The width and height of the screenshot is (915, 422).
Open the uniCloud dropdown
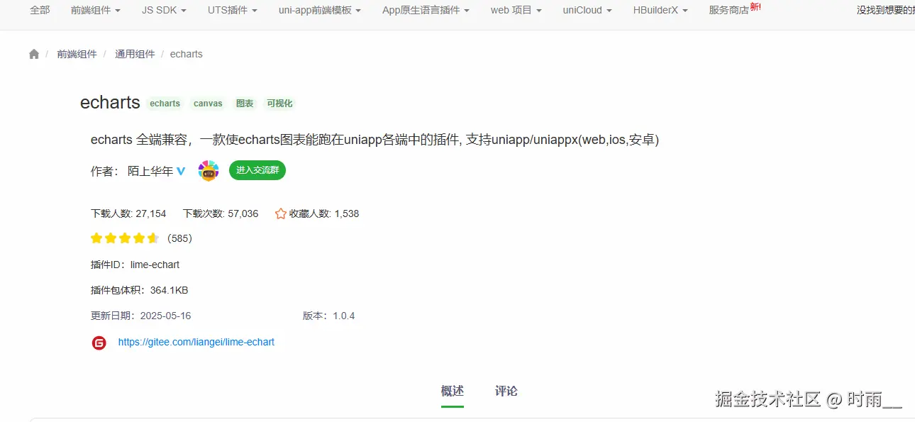pos(587,10)
